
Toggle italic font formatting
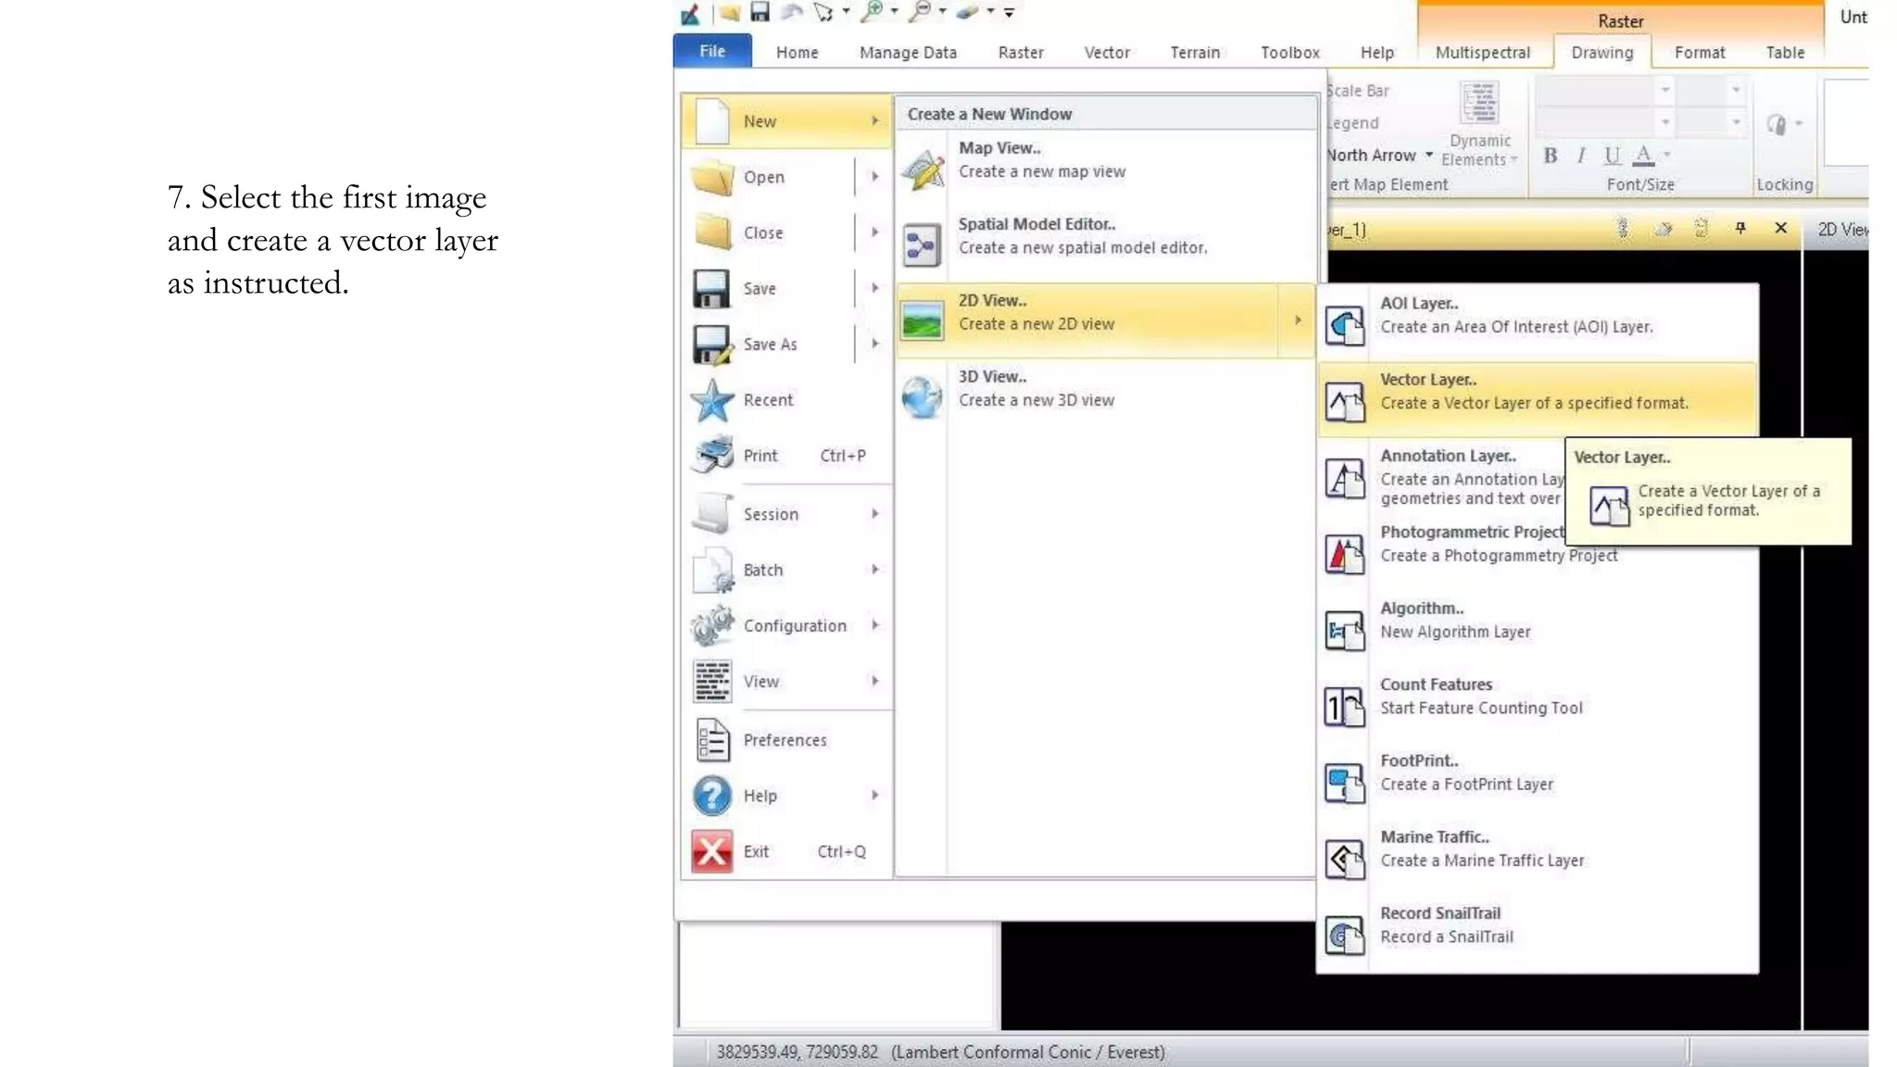point(1581,156)
